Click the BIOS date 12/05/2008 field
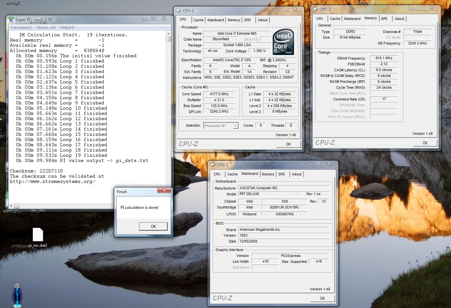The width and height of the screenshot is (451, 308). pyautogui.click(x=284, y=241)
